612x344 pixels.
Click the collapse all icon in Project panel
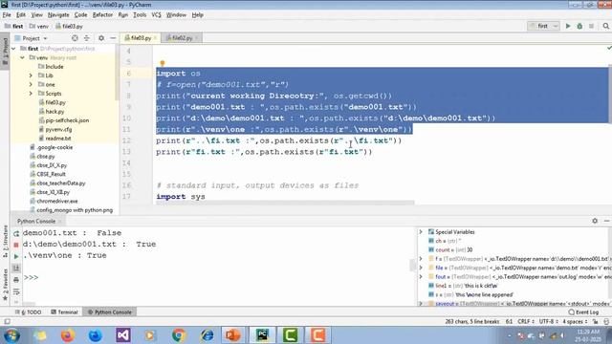(87, 38)
